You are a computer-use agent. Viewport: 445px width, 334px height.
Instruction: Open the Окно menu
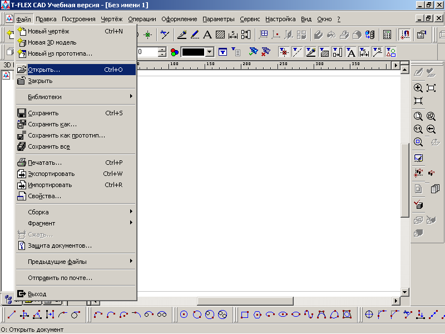pos(324,19)
